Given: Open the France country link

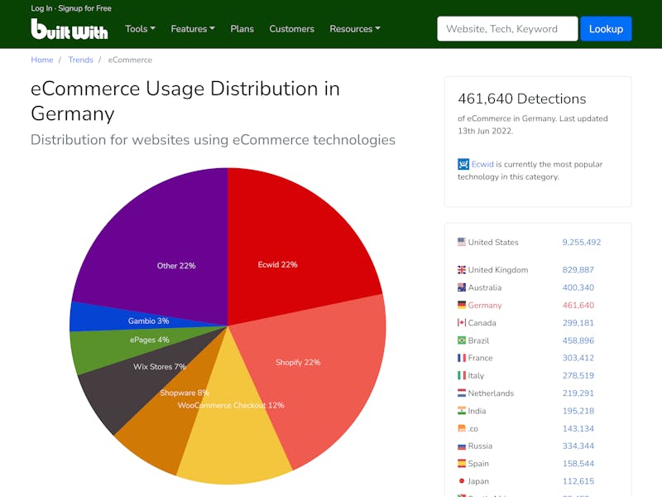Looking at the screenshot, I should click(x=481, y=358).
